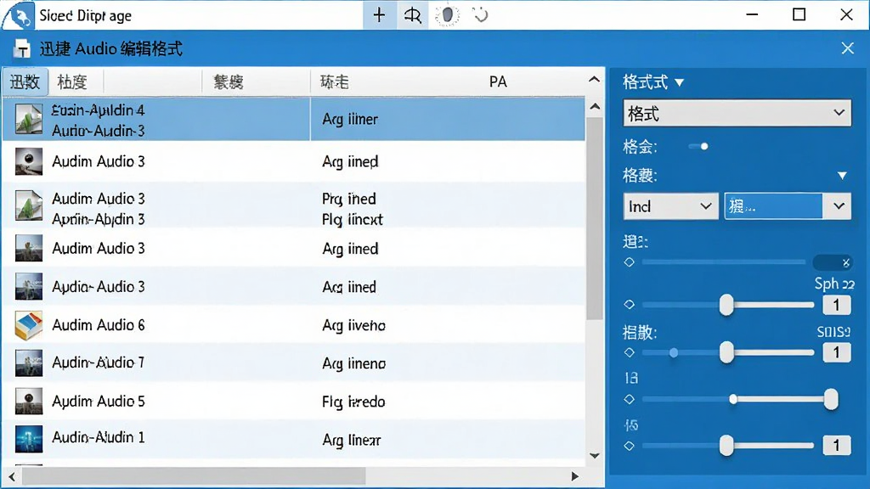Click the bottom slider value box 1

(837, 445)
